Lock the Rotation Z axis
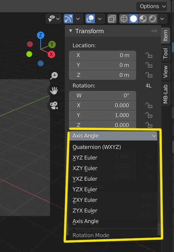This screenshot has width=174, height=252. [149, 125]
